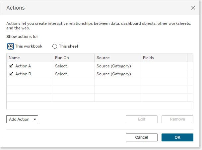202x150 pixels.
Task: Click Source (Category) in Action B row
Action: click(x=113, y=74)
